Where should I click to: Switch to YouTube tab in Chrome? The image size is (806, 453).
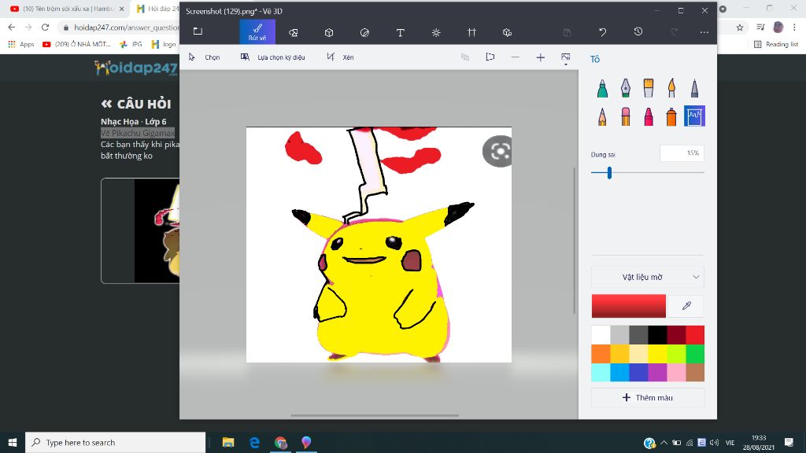click(x=68, y=9)
